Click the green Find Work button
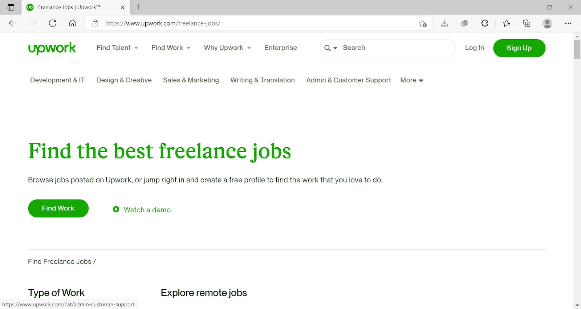The image size is (581, 309). click(58, 208)
